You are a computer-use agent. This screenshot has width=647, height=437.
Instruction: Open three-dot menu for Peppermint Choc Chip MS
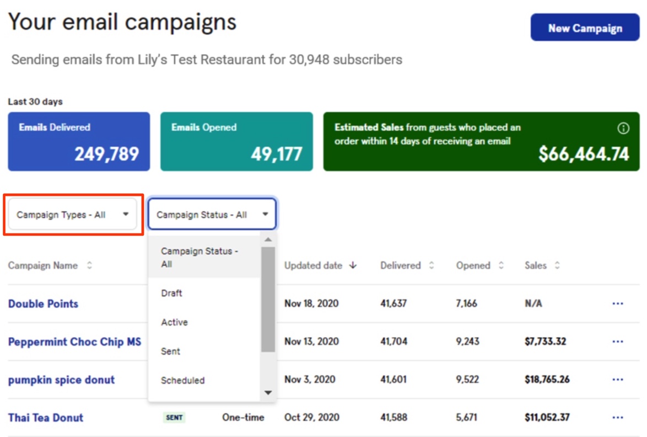pos(618,342)
